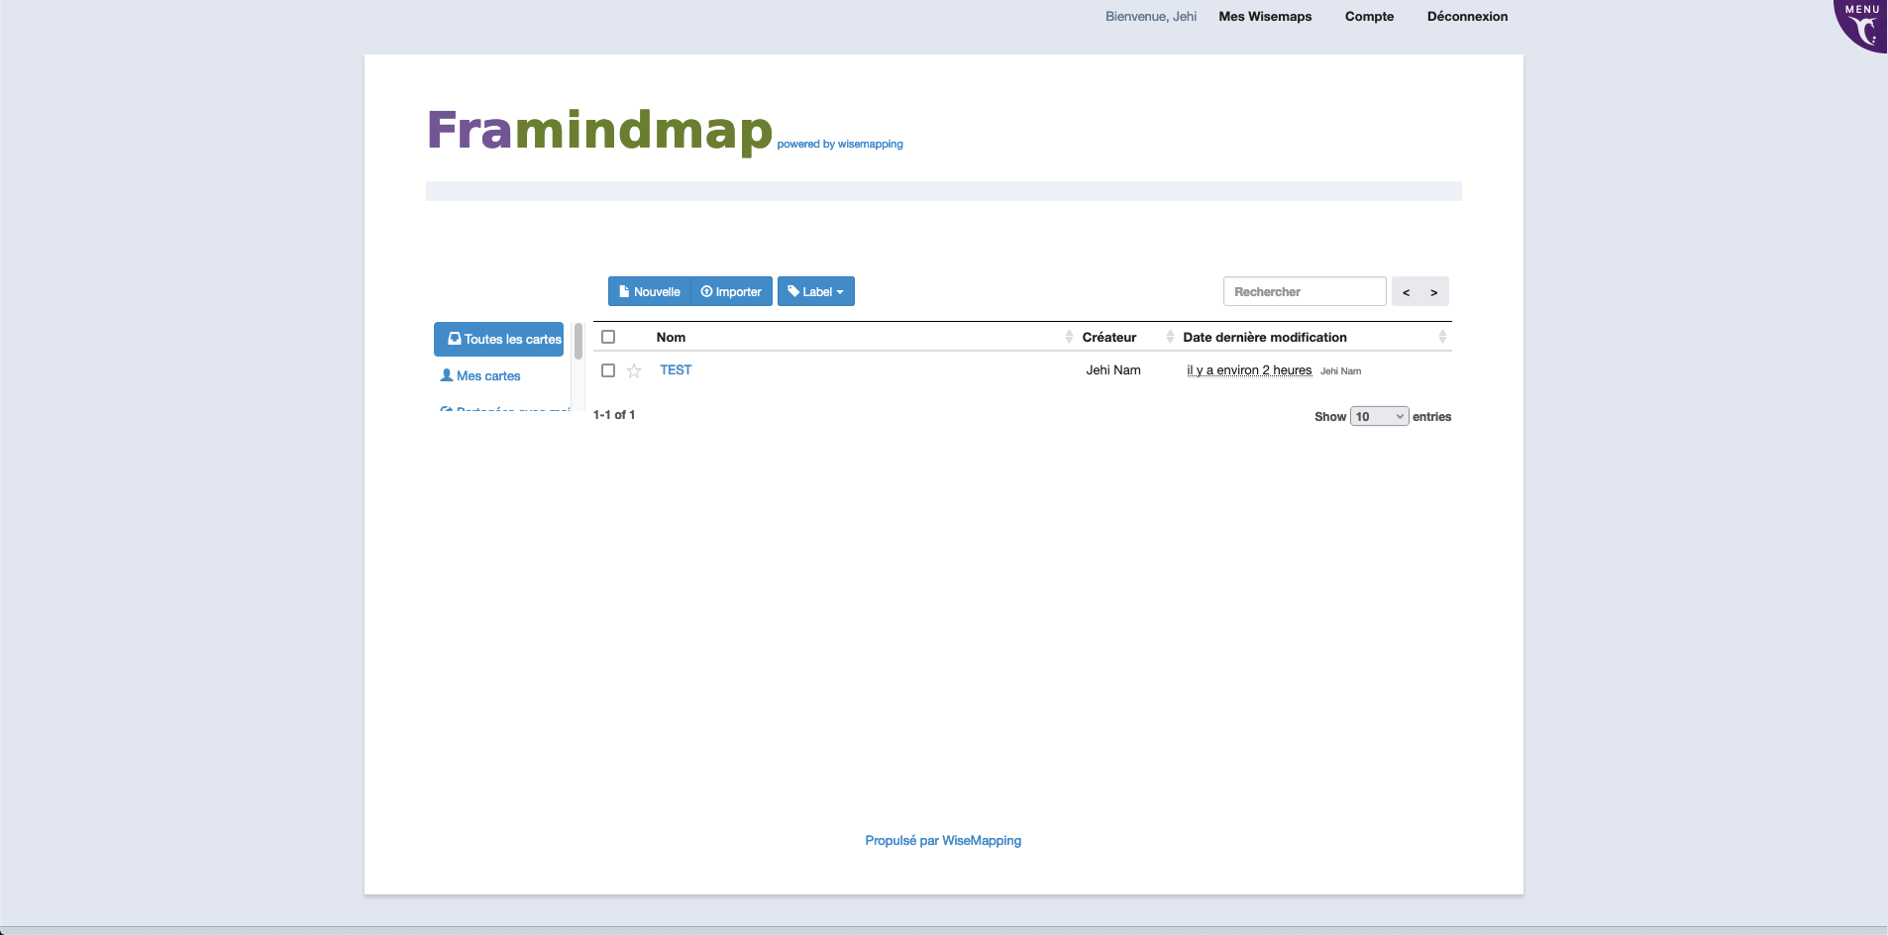
Task: Click the Importer button
Action: [x=731, y=291]
